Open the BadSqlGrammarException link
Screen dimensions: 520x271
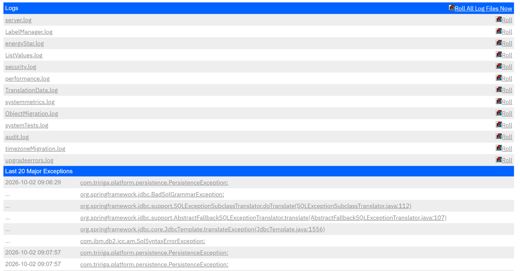[x=152, y=194]
